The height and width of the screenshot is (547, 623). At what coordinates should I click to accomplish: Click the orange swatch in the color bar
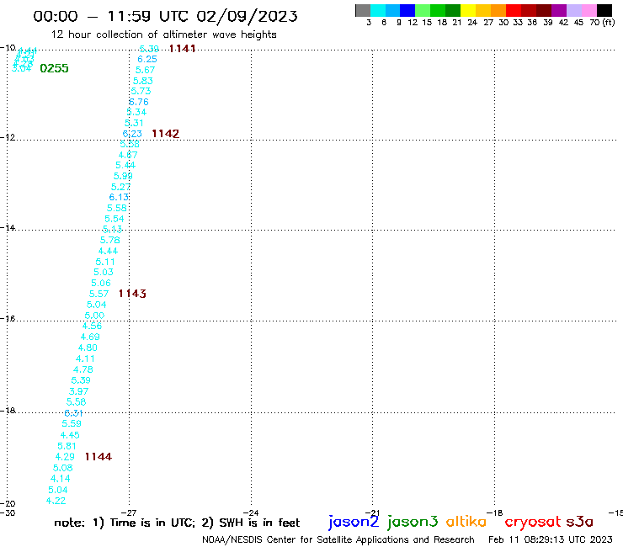point(498,10)
